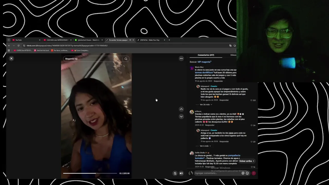Click the tiktok.com URL address bar
This screenshot has height=185, width=329.
pos(126,45)
